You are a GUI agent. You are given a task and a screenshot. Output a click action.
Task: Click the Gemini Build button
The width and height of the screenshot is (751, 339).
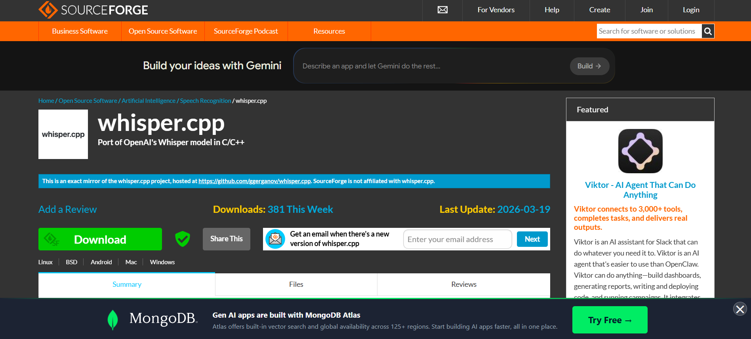pos(589,66)
